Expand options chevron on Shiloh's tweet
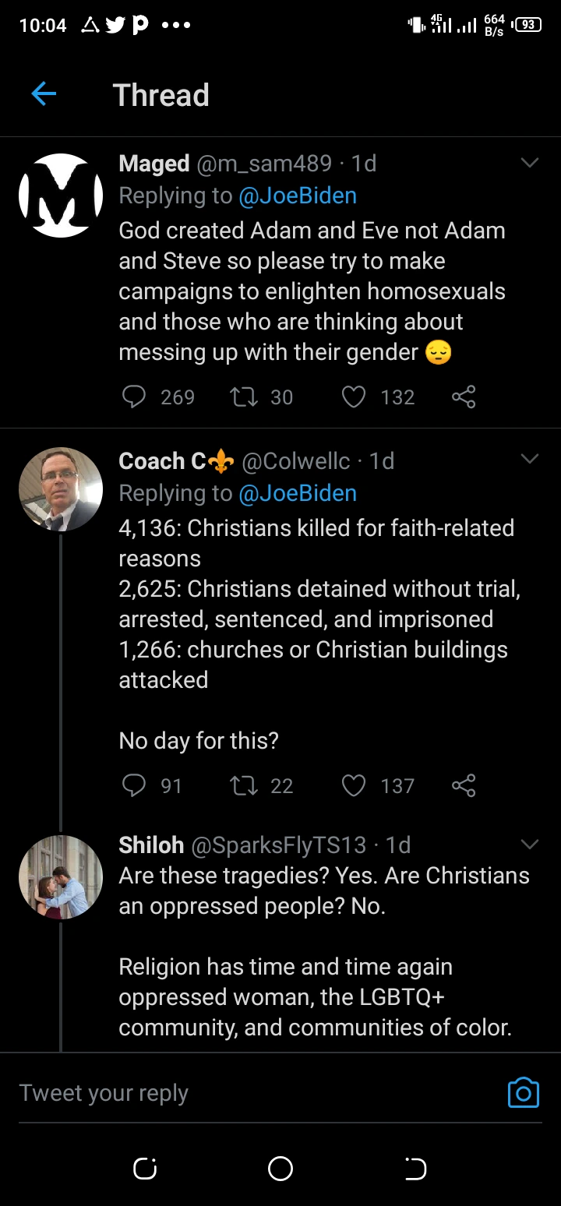Viewport: 561px width, 1206px height. [x=529, y=845]
